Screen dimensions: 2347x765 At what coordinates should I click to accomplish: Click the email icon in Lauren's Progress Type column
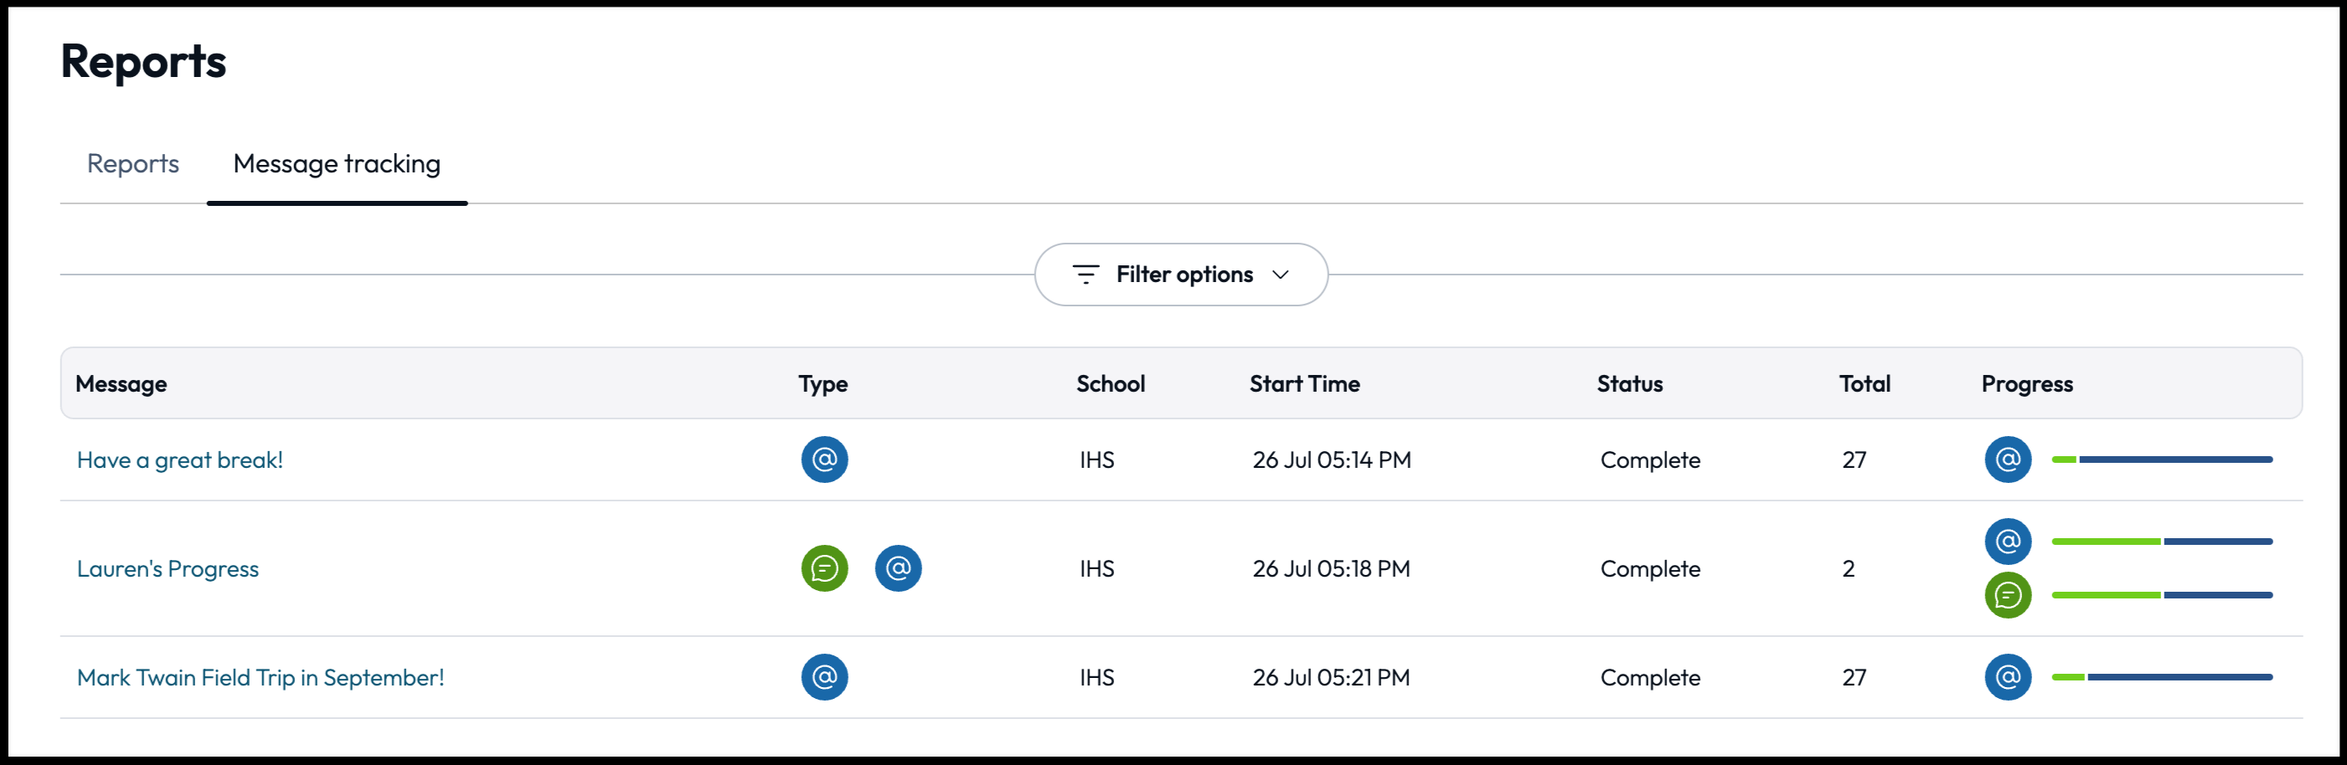(x=899, y=568)
